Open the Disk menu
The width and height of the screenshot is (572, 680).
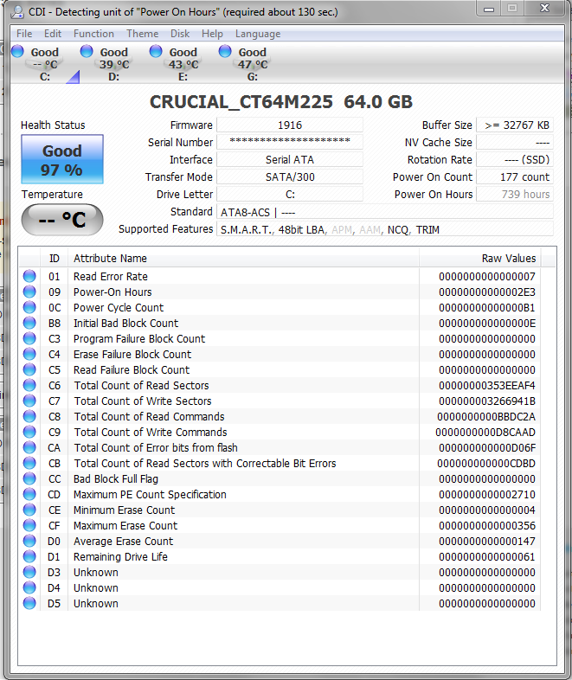tap(180, 34)
